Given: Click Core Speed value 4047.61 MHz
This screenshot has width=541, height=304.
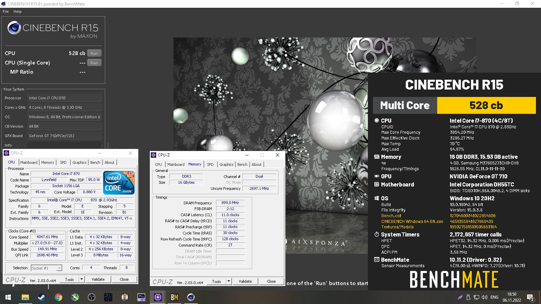Looking at the screenshot, I should (x=47, y=237).
